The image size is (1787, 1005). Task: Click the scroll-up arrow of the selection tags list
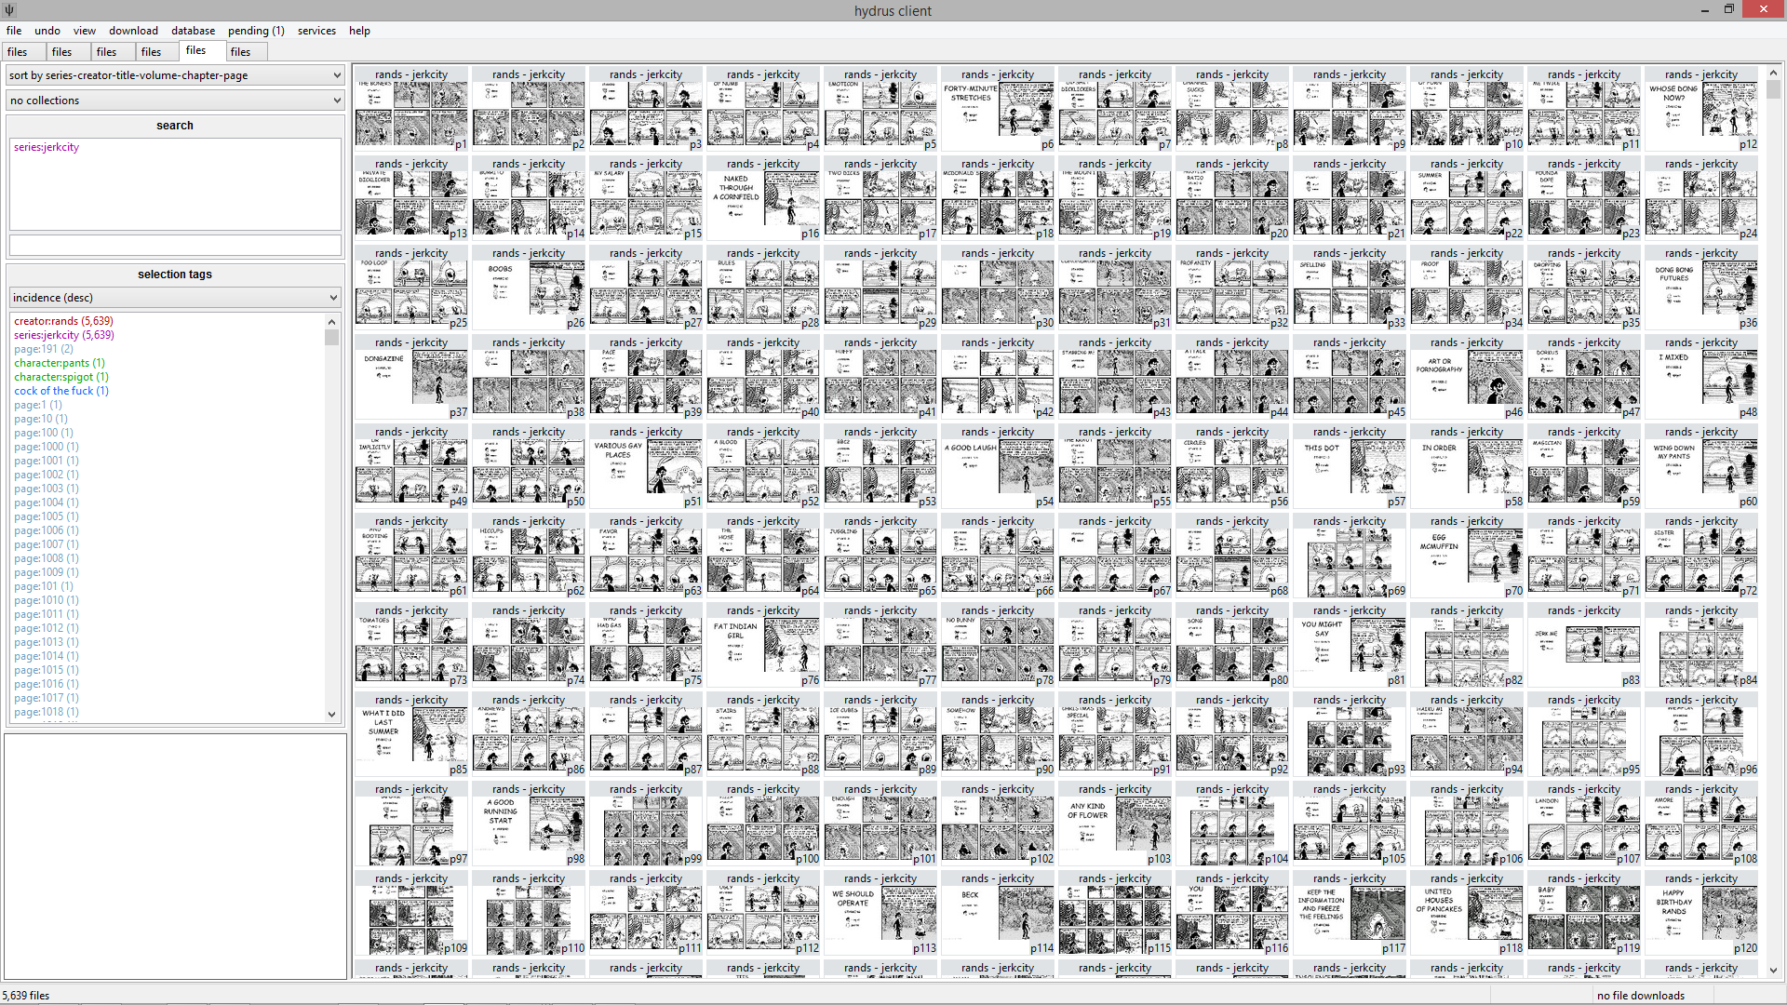click(x=332, y=321)
